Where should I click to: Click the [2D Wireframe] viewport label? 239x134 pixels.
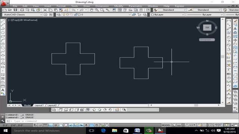tap(28, 20)
